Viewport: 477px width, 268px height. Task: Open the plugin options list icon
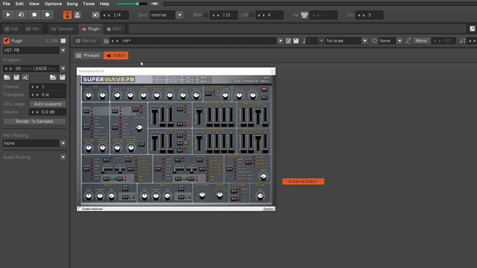click(x=63, y=40)
